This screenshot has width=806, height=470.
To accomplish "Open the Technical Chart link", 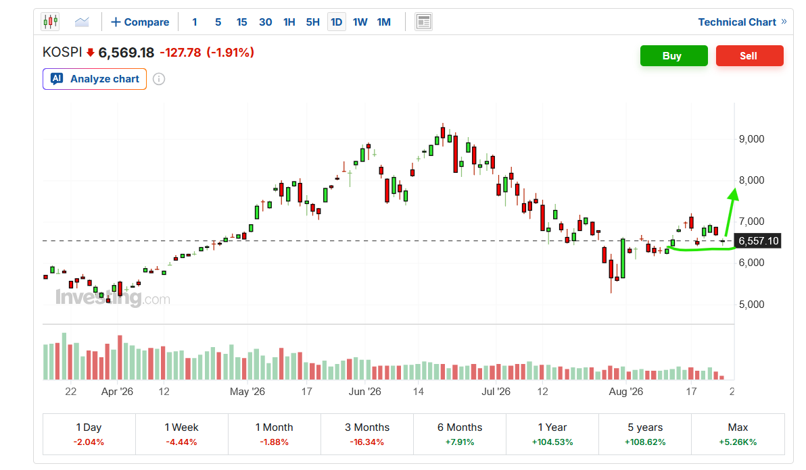I will (x=742, y=22).
